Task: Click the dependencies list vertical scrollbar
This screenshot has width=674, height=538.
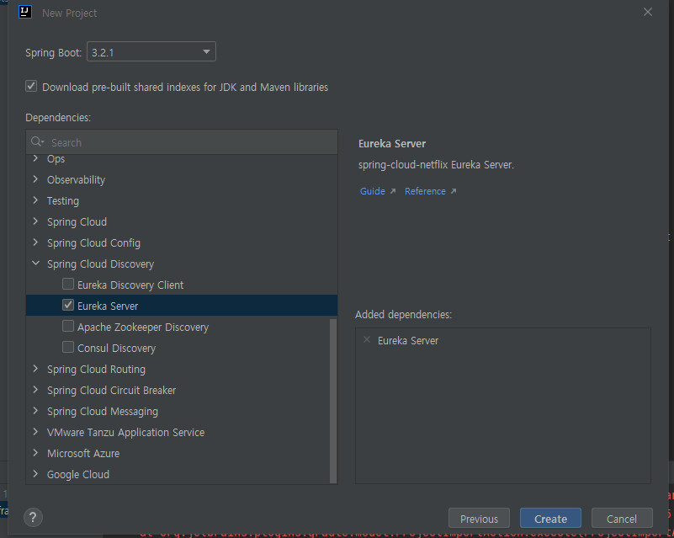Action: 333,401
